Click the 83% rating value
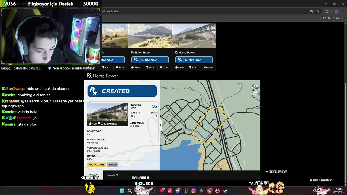347x195 pixels. 89,159
